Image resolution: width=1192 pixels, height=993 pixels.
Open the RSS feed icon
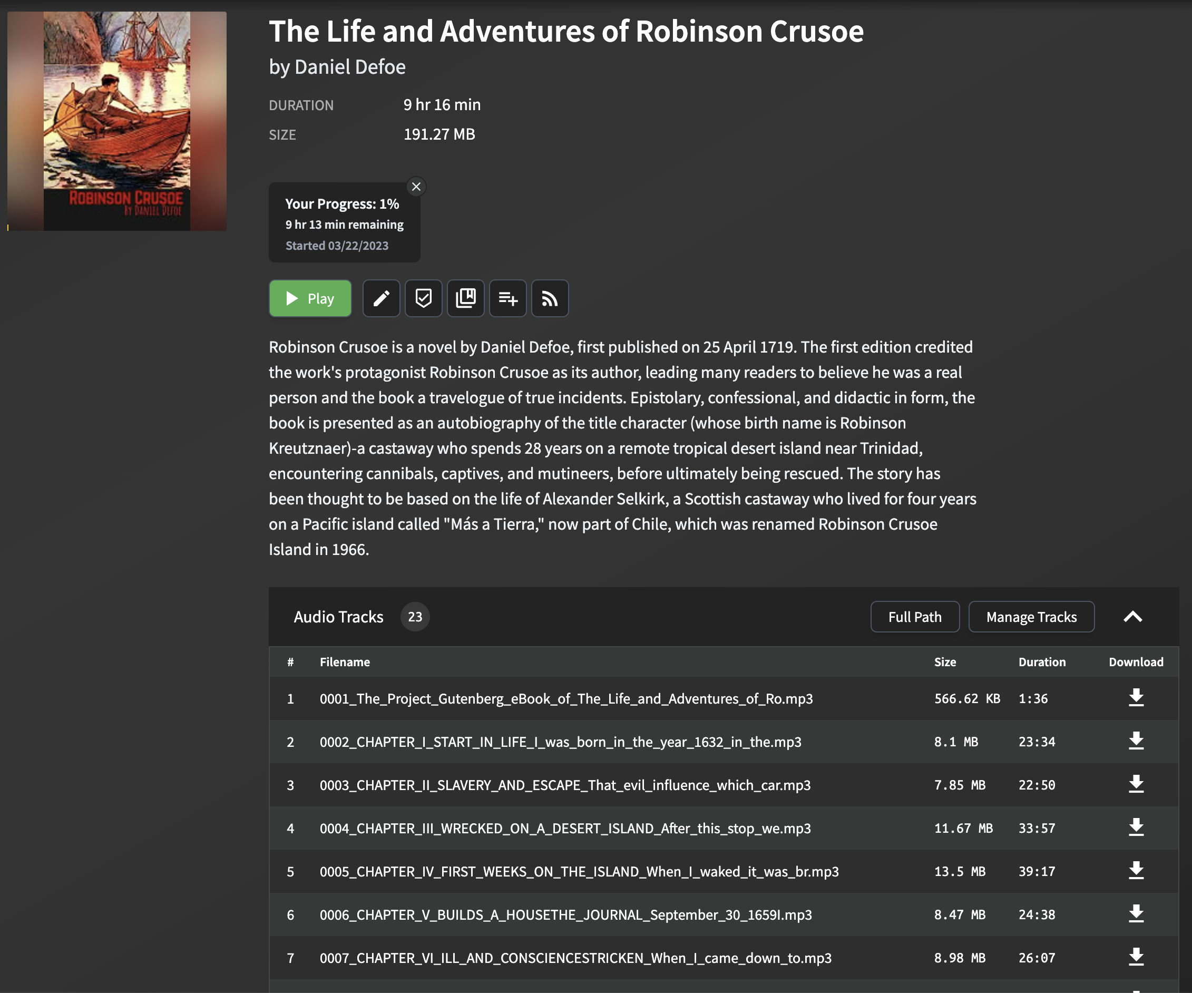click(550, 298)
